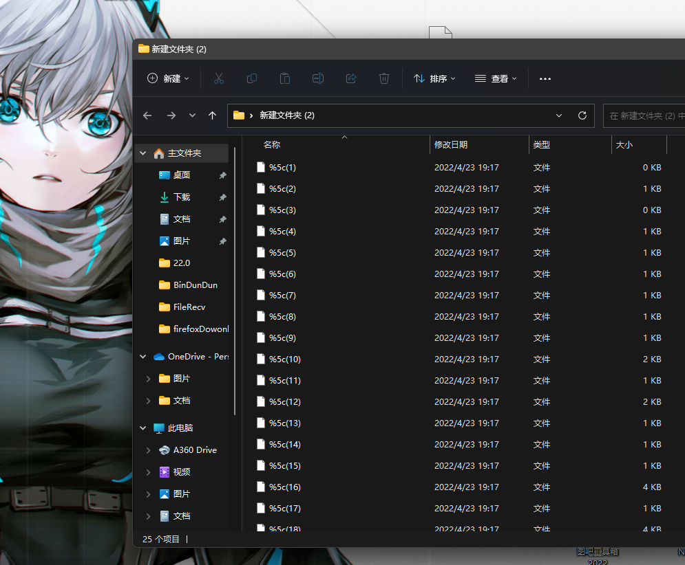This screenshot has width=685, height=565.
Task: Open the 查看更多 ellipsis menu
Action: pos(545,78)
